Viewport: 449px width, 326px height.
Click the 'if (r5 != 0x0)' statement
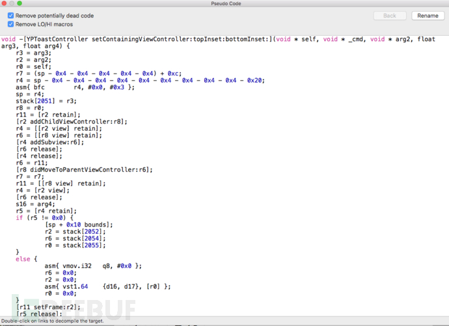coord(44,218)
